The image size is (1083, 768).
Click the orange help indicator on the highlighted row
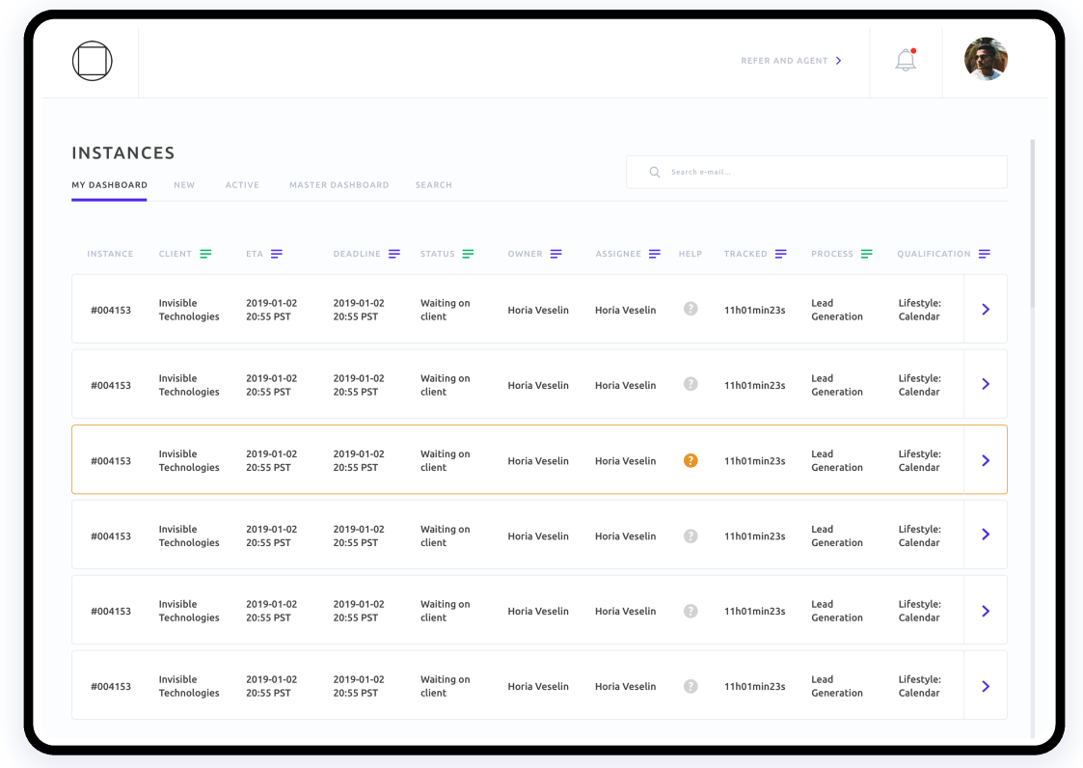coord(690,460)
